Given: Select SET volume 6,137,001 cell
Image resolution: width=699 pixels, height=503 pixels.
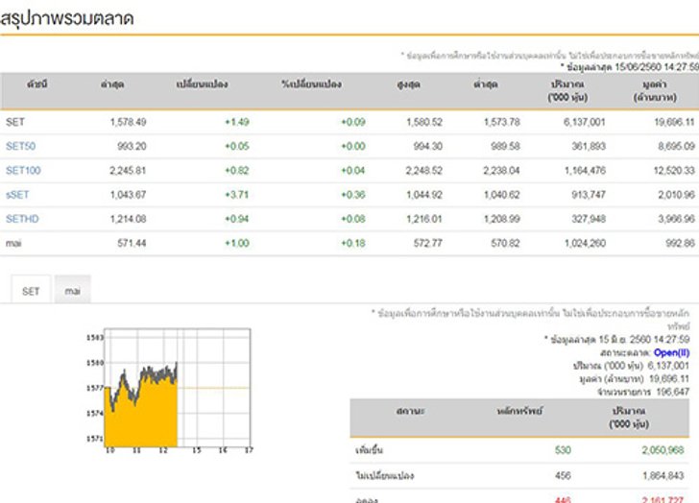Looking at the screenshot, I should coord(584,122).
